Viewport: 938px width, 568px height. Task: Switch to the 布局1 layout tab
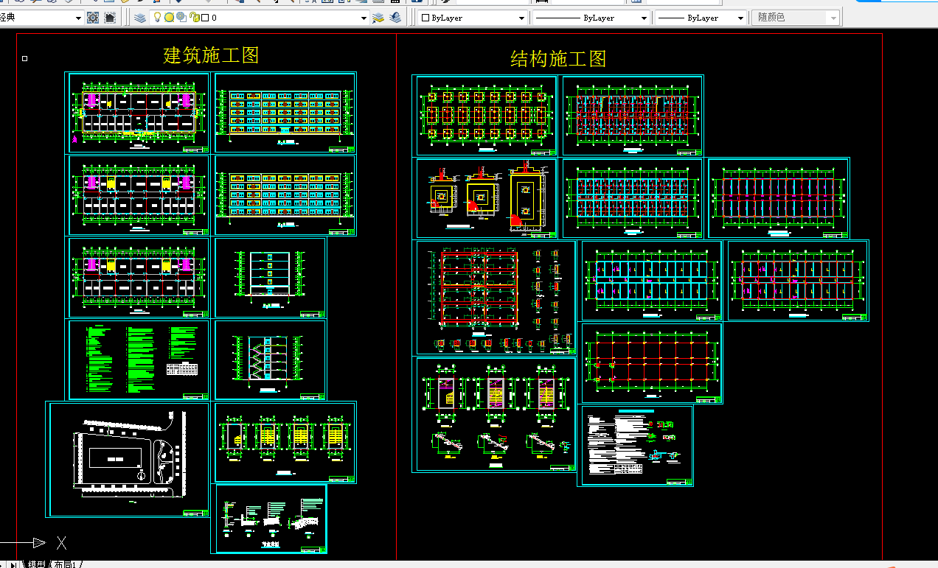(66, 564)
